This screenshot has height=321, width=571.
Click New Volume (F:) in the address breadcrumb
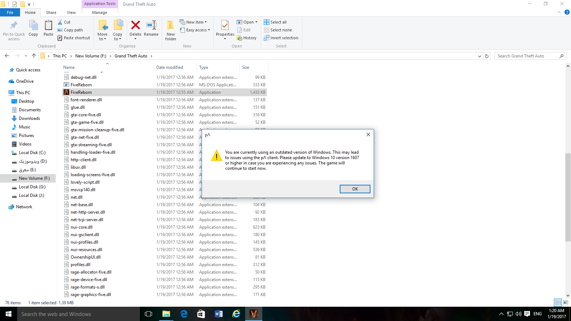click(x=91, y=56)
